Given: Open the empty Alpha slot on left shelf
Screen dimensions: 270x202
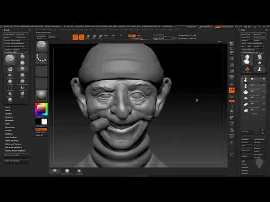Looking at the screenshot, I should point(42,71).
